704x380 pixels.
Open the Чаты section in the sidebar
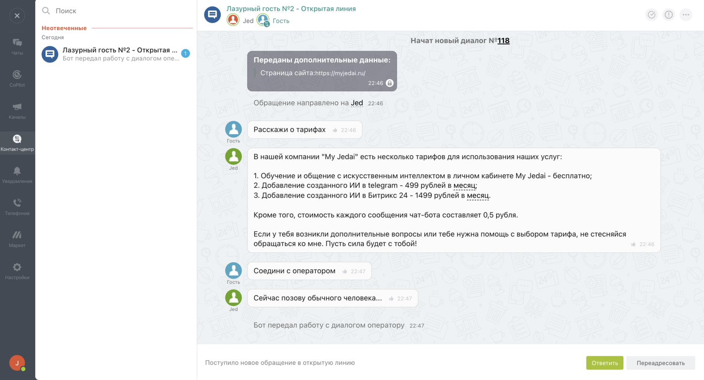(x=17, y=47)
